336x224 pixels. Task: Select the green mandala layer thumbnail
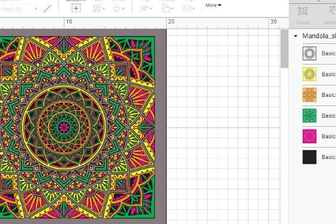(x=310, y=116)
